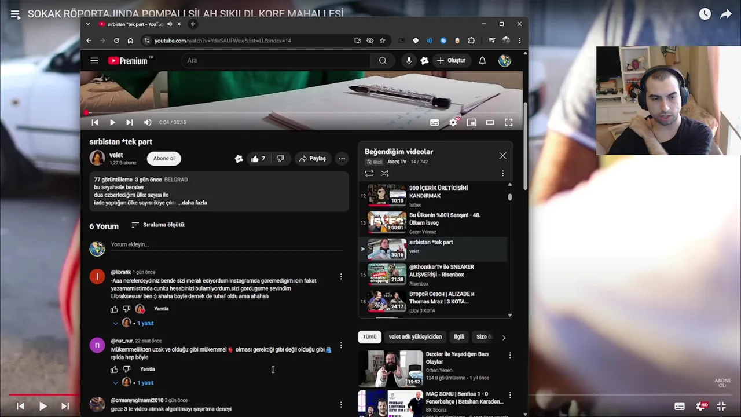Screen dimensions: 741x417
Task: Bookmark this page with star icon
Action: pyautogui.click(x=382, y=41)
